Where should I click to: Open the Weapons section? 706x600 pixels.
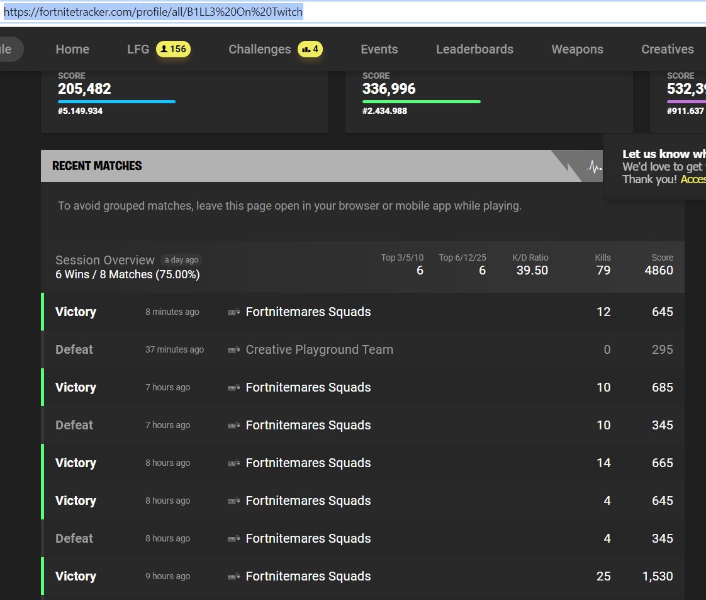[577, 49]
